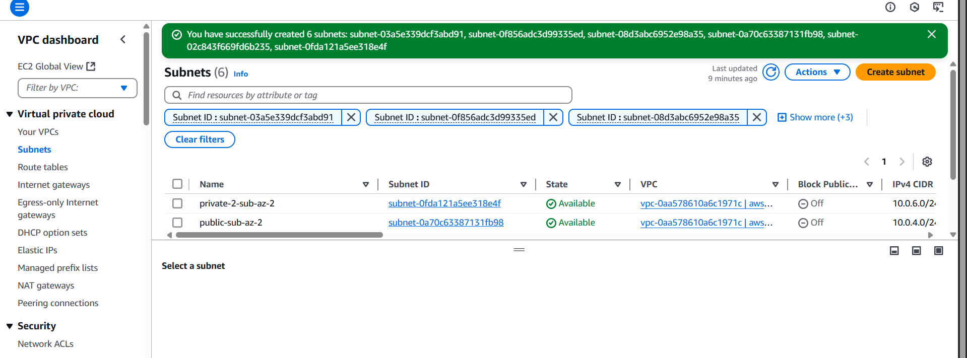Open Internet gateways page

pyautogui.click(x=54, y=185)
